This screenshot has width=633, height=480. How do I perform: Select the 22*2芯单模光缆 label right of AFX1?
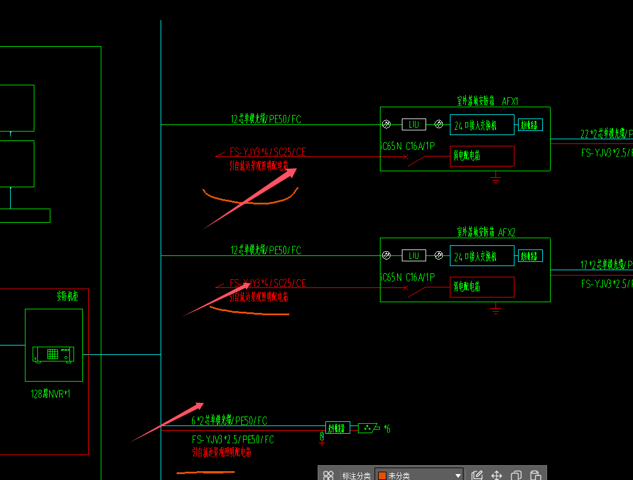[606, 133]
